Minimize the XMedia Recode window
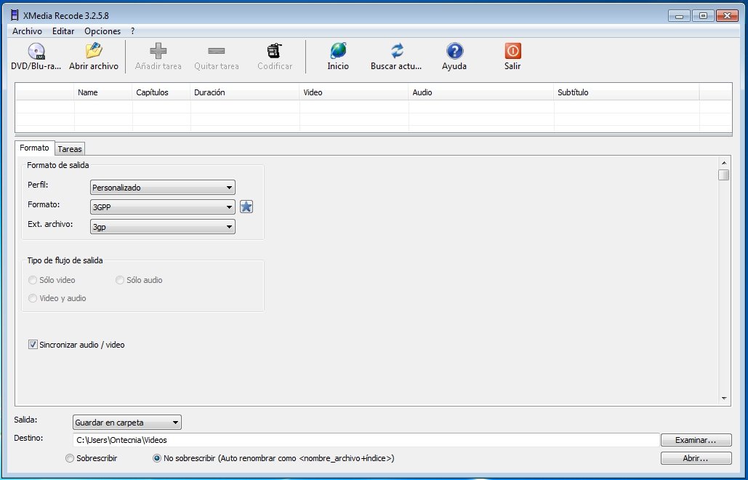 pos(679,16)
